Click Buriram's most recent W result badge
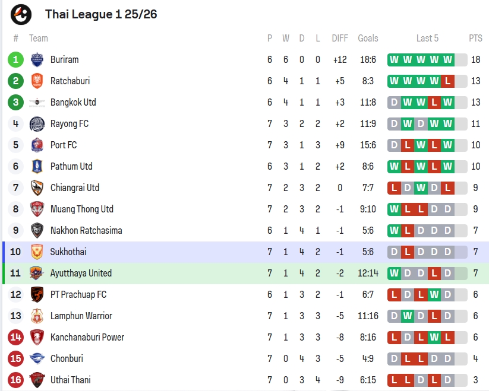The width and height of the screenshot is (489, 391). [447, 60]
